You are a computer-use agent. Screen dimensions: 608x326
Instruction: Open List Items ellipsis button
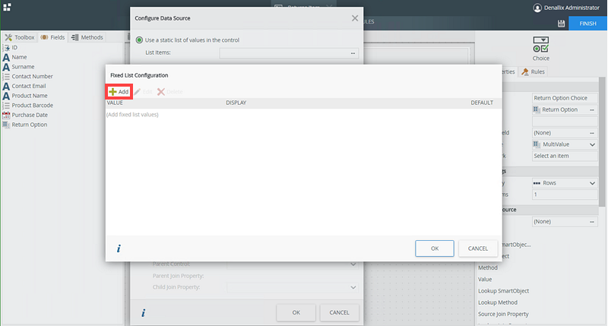(x=353, y=53)
